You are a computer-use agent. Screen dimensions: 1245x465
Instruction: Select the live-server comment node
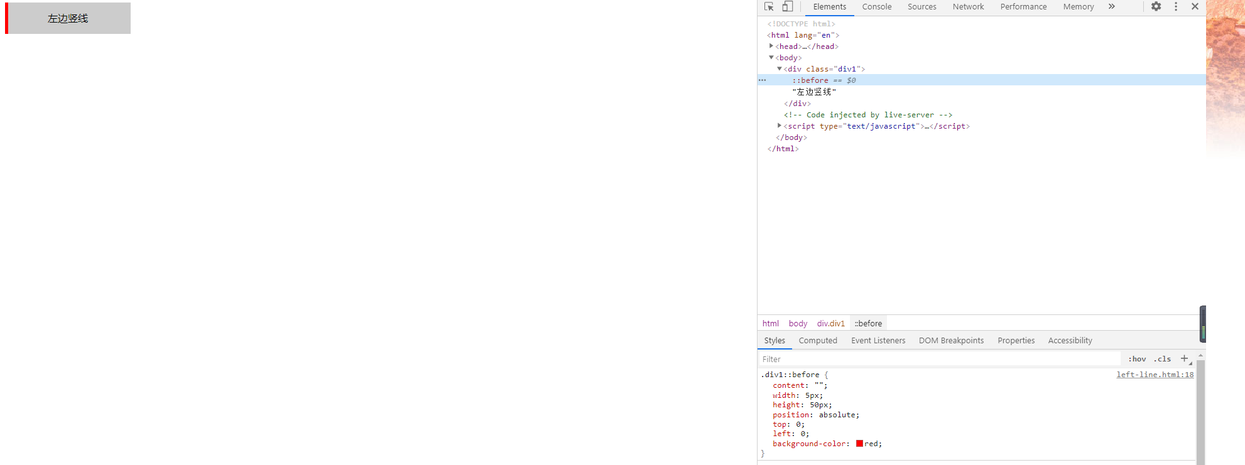click(x=868, y=115)
